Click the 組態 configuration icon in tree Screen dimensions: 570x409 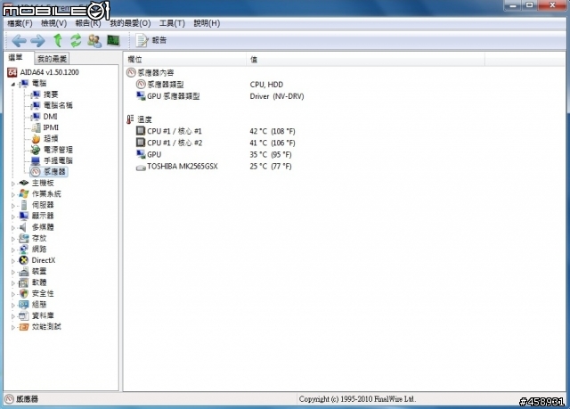[x=24, y=305]
